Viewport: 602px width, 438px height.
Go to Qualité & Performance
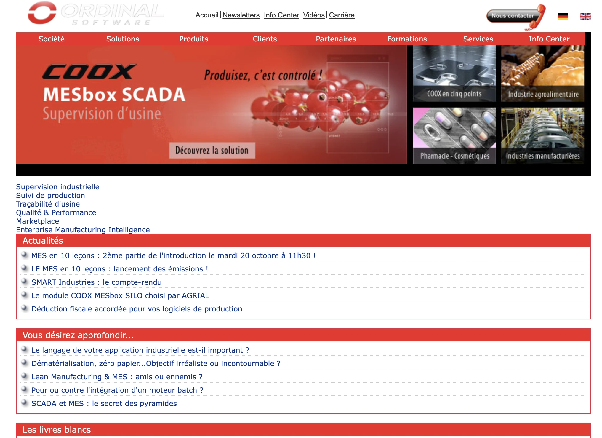(56, 213)
